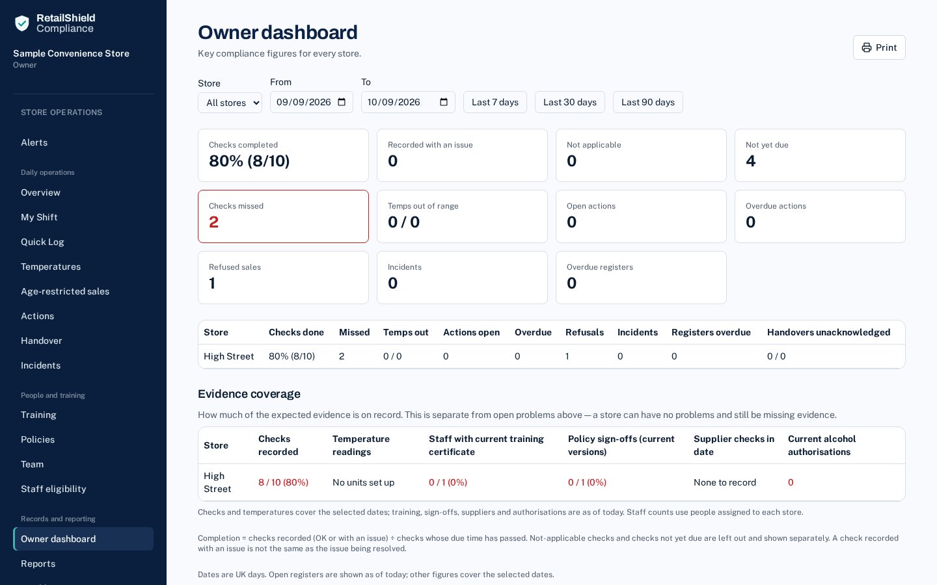Viewport: 937px width, 585px height.
Task: Open Age-restricted sales
Action: [83, 291]
